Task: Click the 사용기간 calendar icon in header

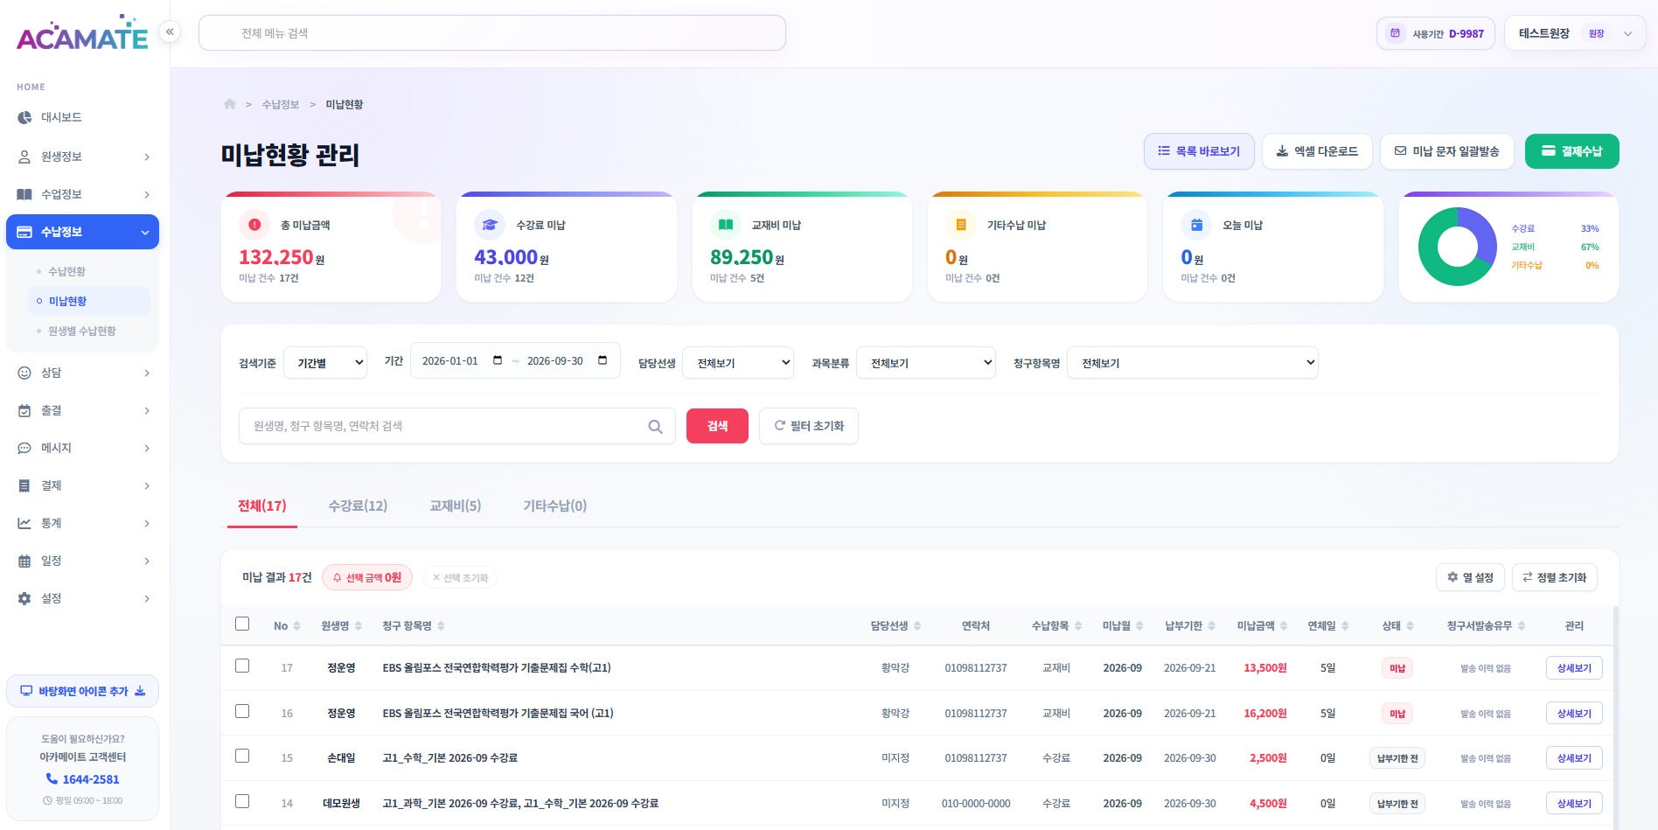Action: [x=1396, y=33]
